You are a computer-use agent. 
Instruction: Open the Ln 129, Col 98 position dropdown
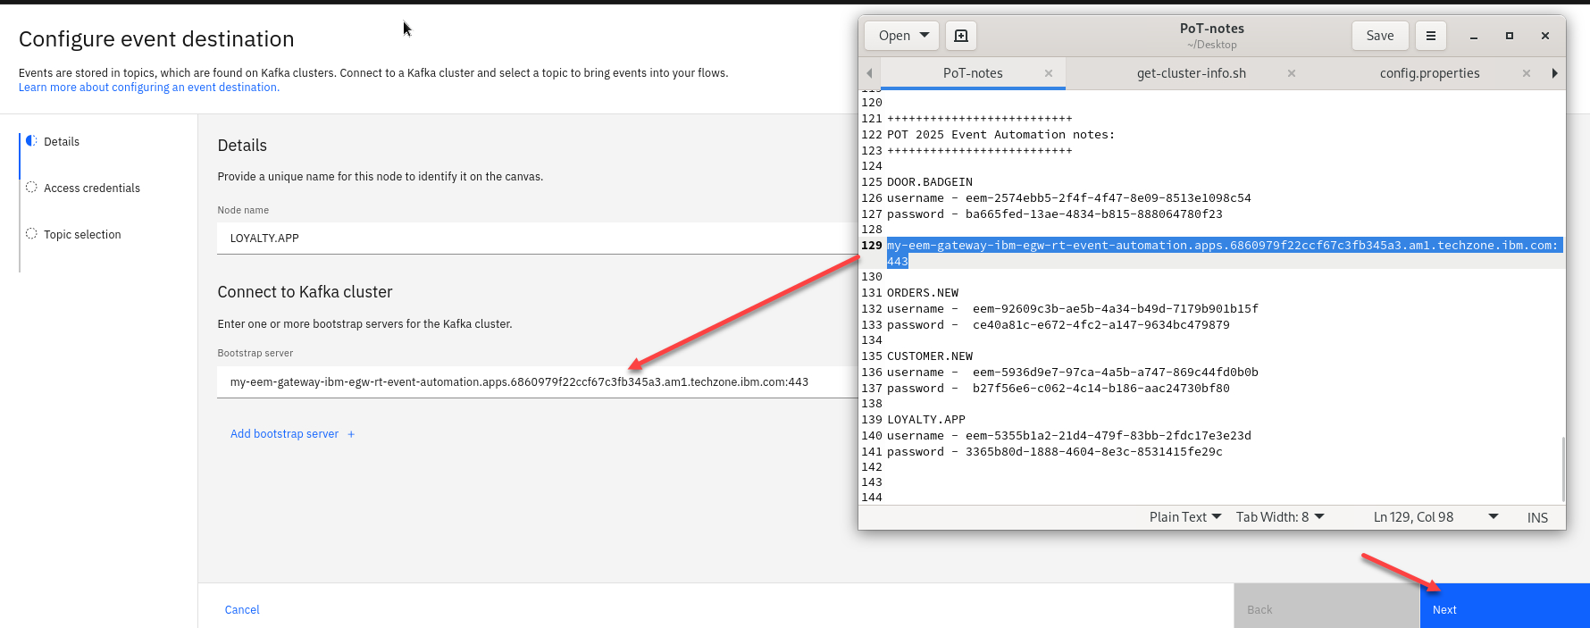pos(1493,517)
